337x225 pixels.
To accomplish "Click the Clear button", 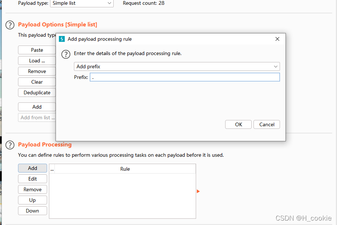I will pos(37,82).
